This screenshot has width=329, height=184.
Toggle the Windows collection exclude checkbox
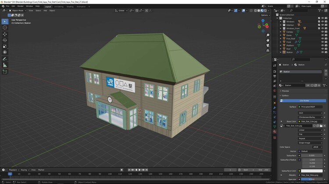click(319, 21)
